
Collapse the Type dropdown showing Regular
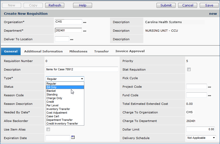65,79
